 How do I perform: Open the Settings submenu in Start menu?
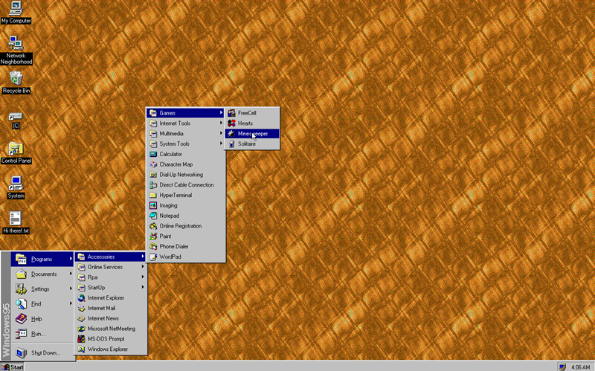pyautogui.click(x=40, y=289)
